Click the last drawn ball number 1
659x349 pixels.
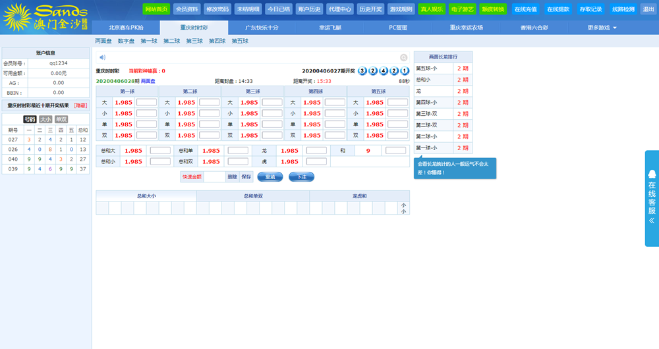pos(405,71)
